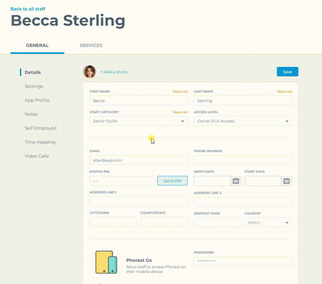The image size is (322, 284).
Task: Select Video Calls in the sidebar
Action: click(37, 156)
